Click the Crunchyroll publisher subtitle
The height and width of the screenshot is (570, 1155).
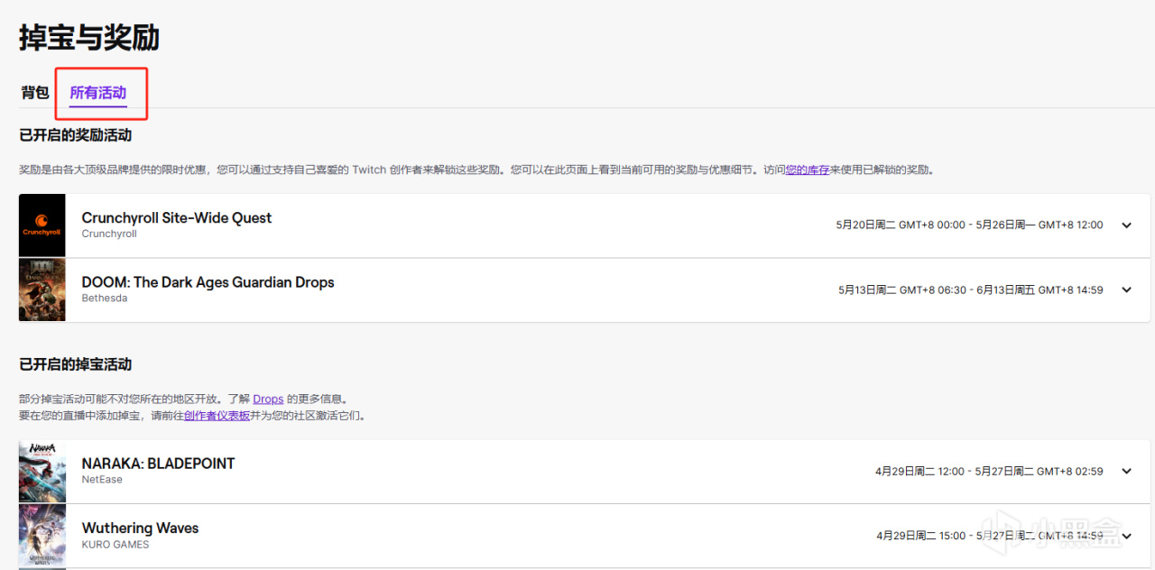[x=109, y=234]
